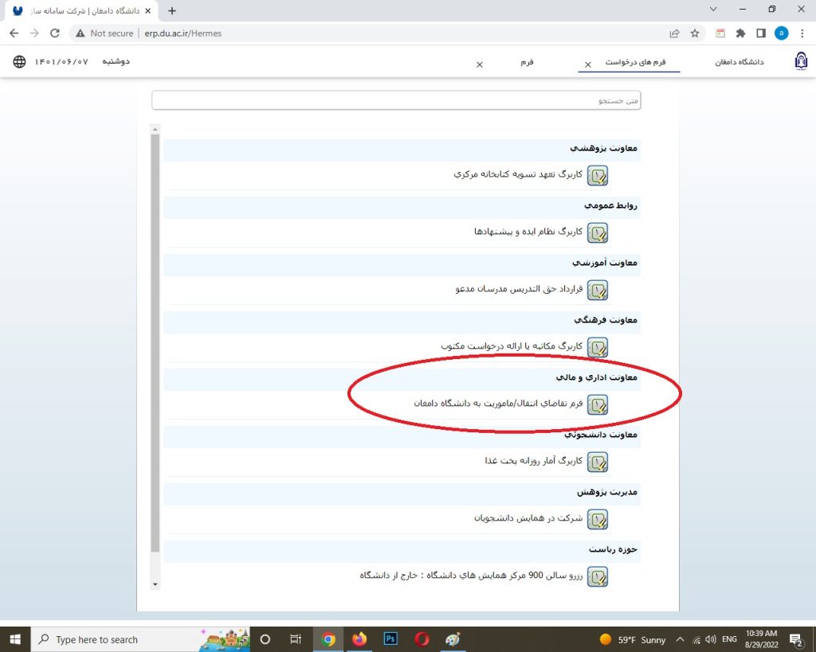The image size is (816, 652).
Task: Open link کاربرگ مکاتبه یا ارائه درخواست مکتوب
Action: point(512,346)
